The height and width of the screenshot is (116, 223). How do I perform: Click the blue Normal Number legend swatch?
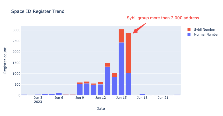pos(189,35)
